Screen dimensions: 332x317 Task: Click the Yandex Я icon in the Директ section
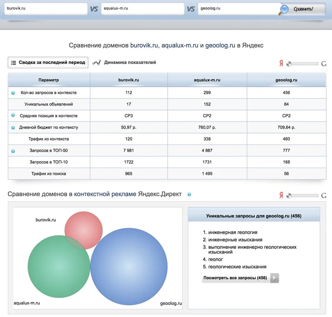coord(281,195)
